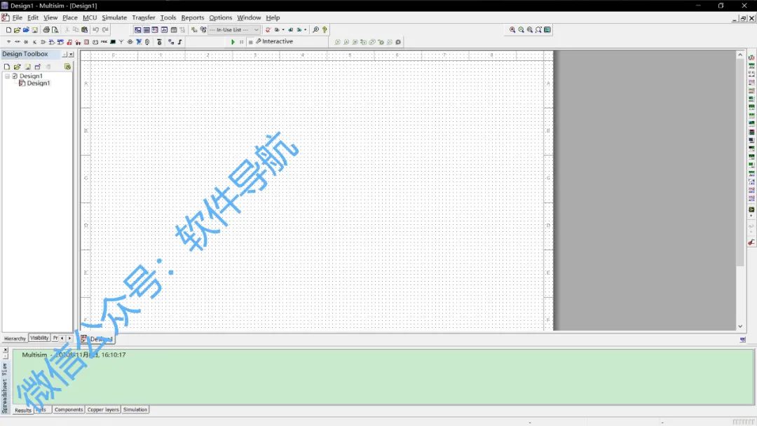This screenshot has height=426, width=757.
Task: Stop the simulation
Action: point(250,42)
